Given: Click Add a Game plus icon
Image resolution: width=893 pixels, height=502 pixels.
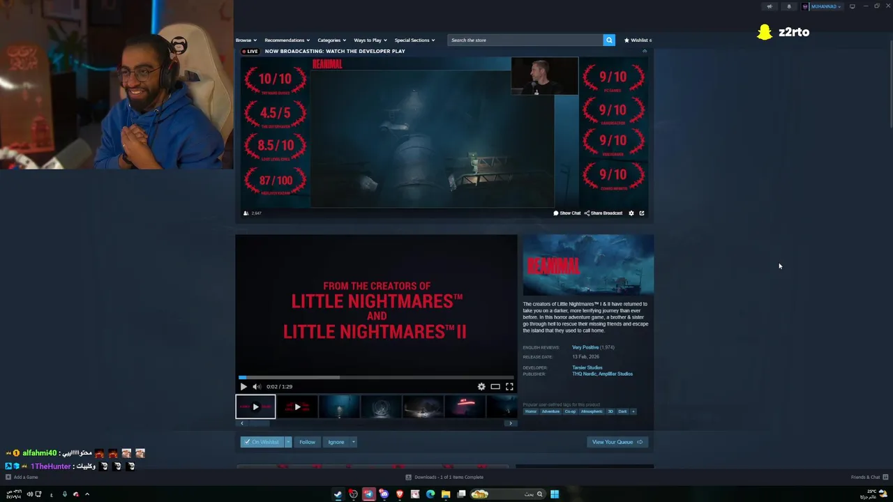Looking at the screenshot, I should [x=8, y=477].
